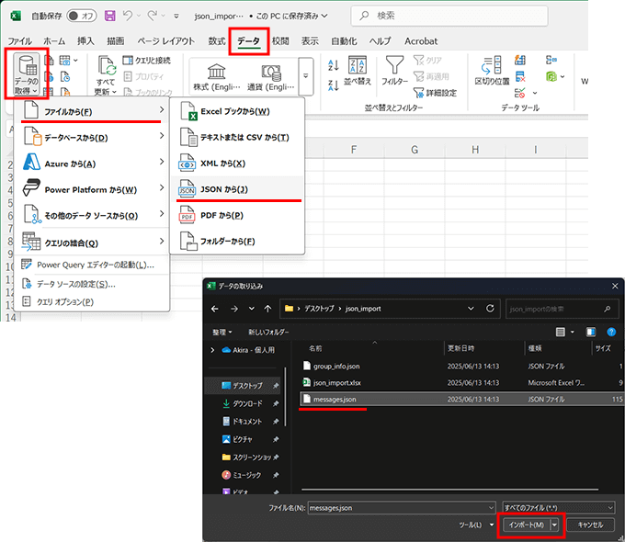This screenshot has height=542, width=625.
Task: Click the Excel search (検索) box
Action: tap(449, 16)
